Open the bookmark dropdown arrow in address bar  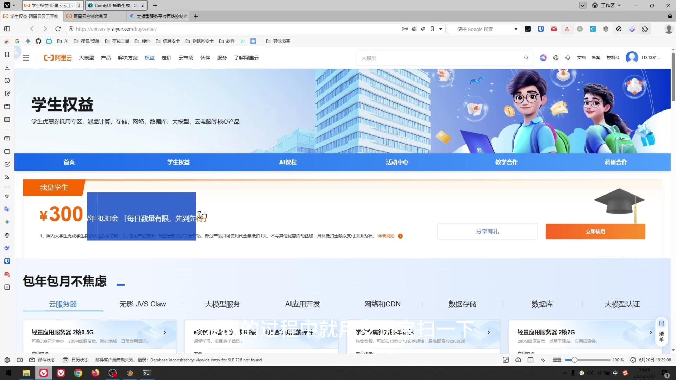pos(440,29)
